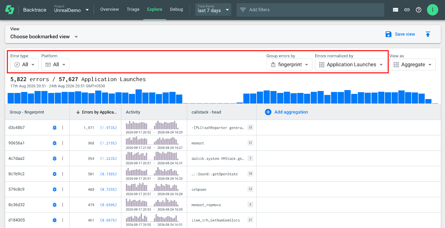The height and width of the screenshot is (228, 445).
Task: Open View as Aggregate dropdown
Action: coord(412,65)
